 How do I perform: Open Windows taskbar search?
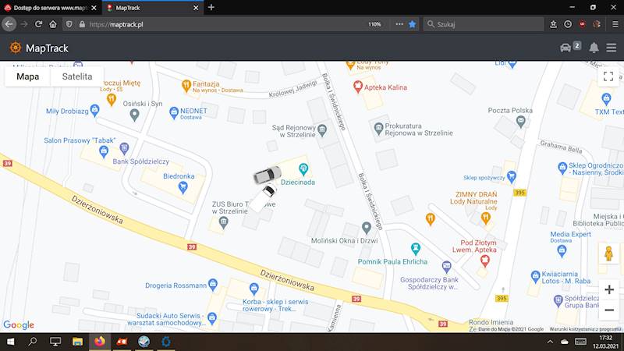click(33, 342)
